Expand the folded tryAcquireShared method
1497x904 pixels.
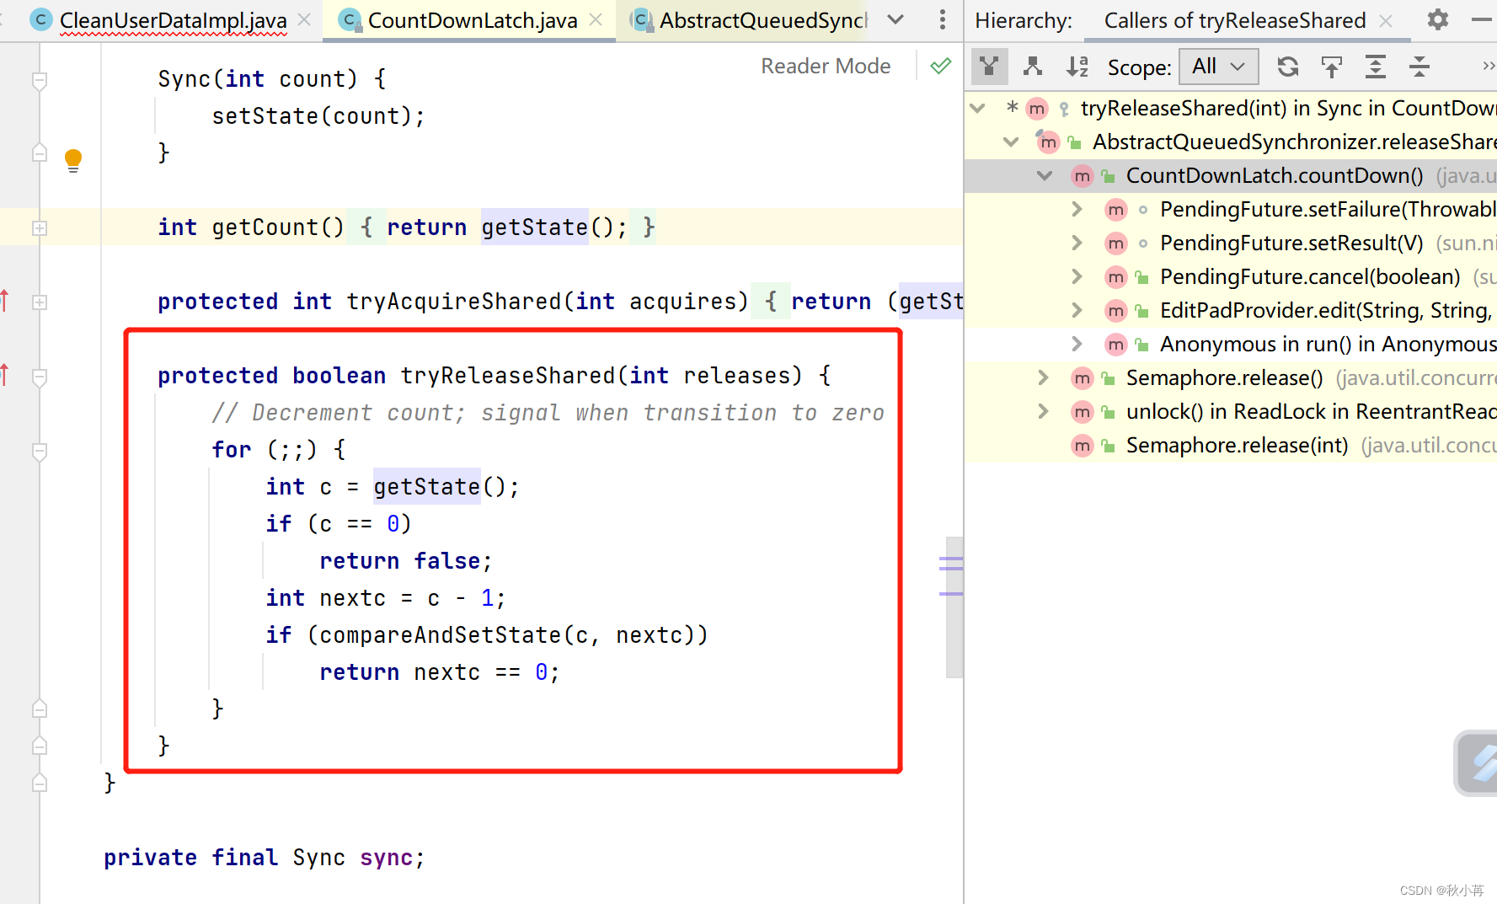coord(40,302)
